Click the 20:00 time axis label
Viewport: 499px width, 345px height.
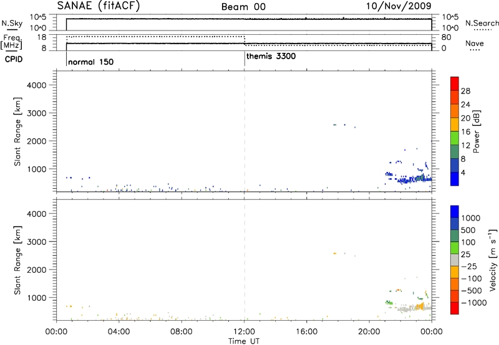coord(369,332)
